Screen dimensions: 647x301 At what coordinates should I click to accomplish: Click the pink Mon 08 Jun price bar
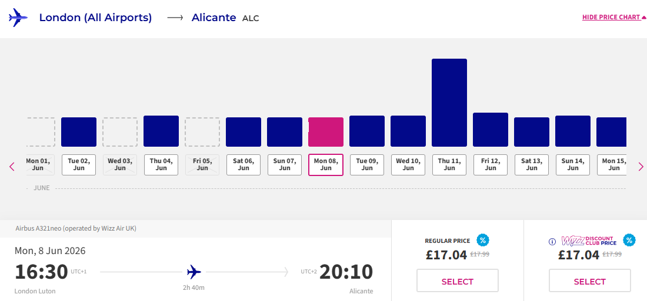coord(326,132)
